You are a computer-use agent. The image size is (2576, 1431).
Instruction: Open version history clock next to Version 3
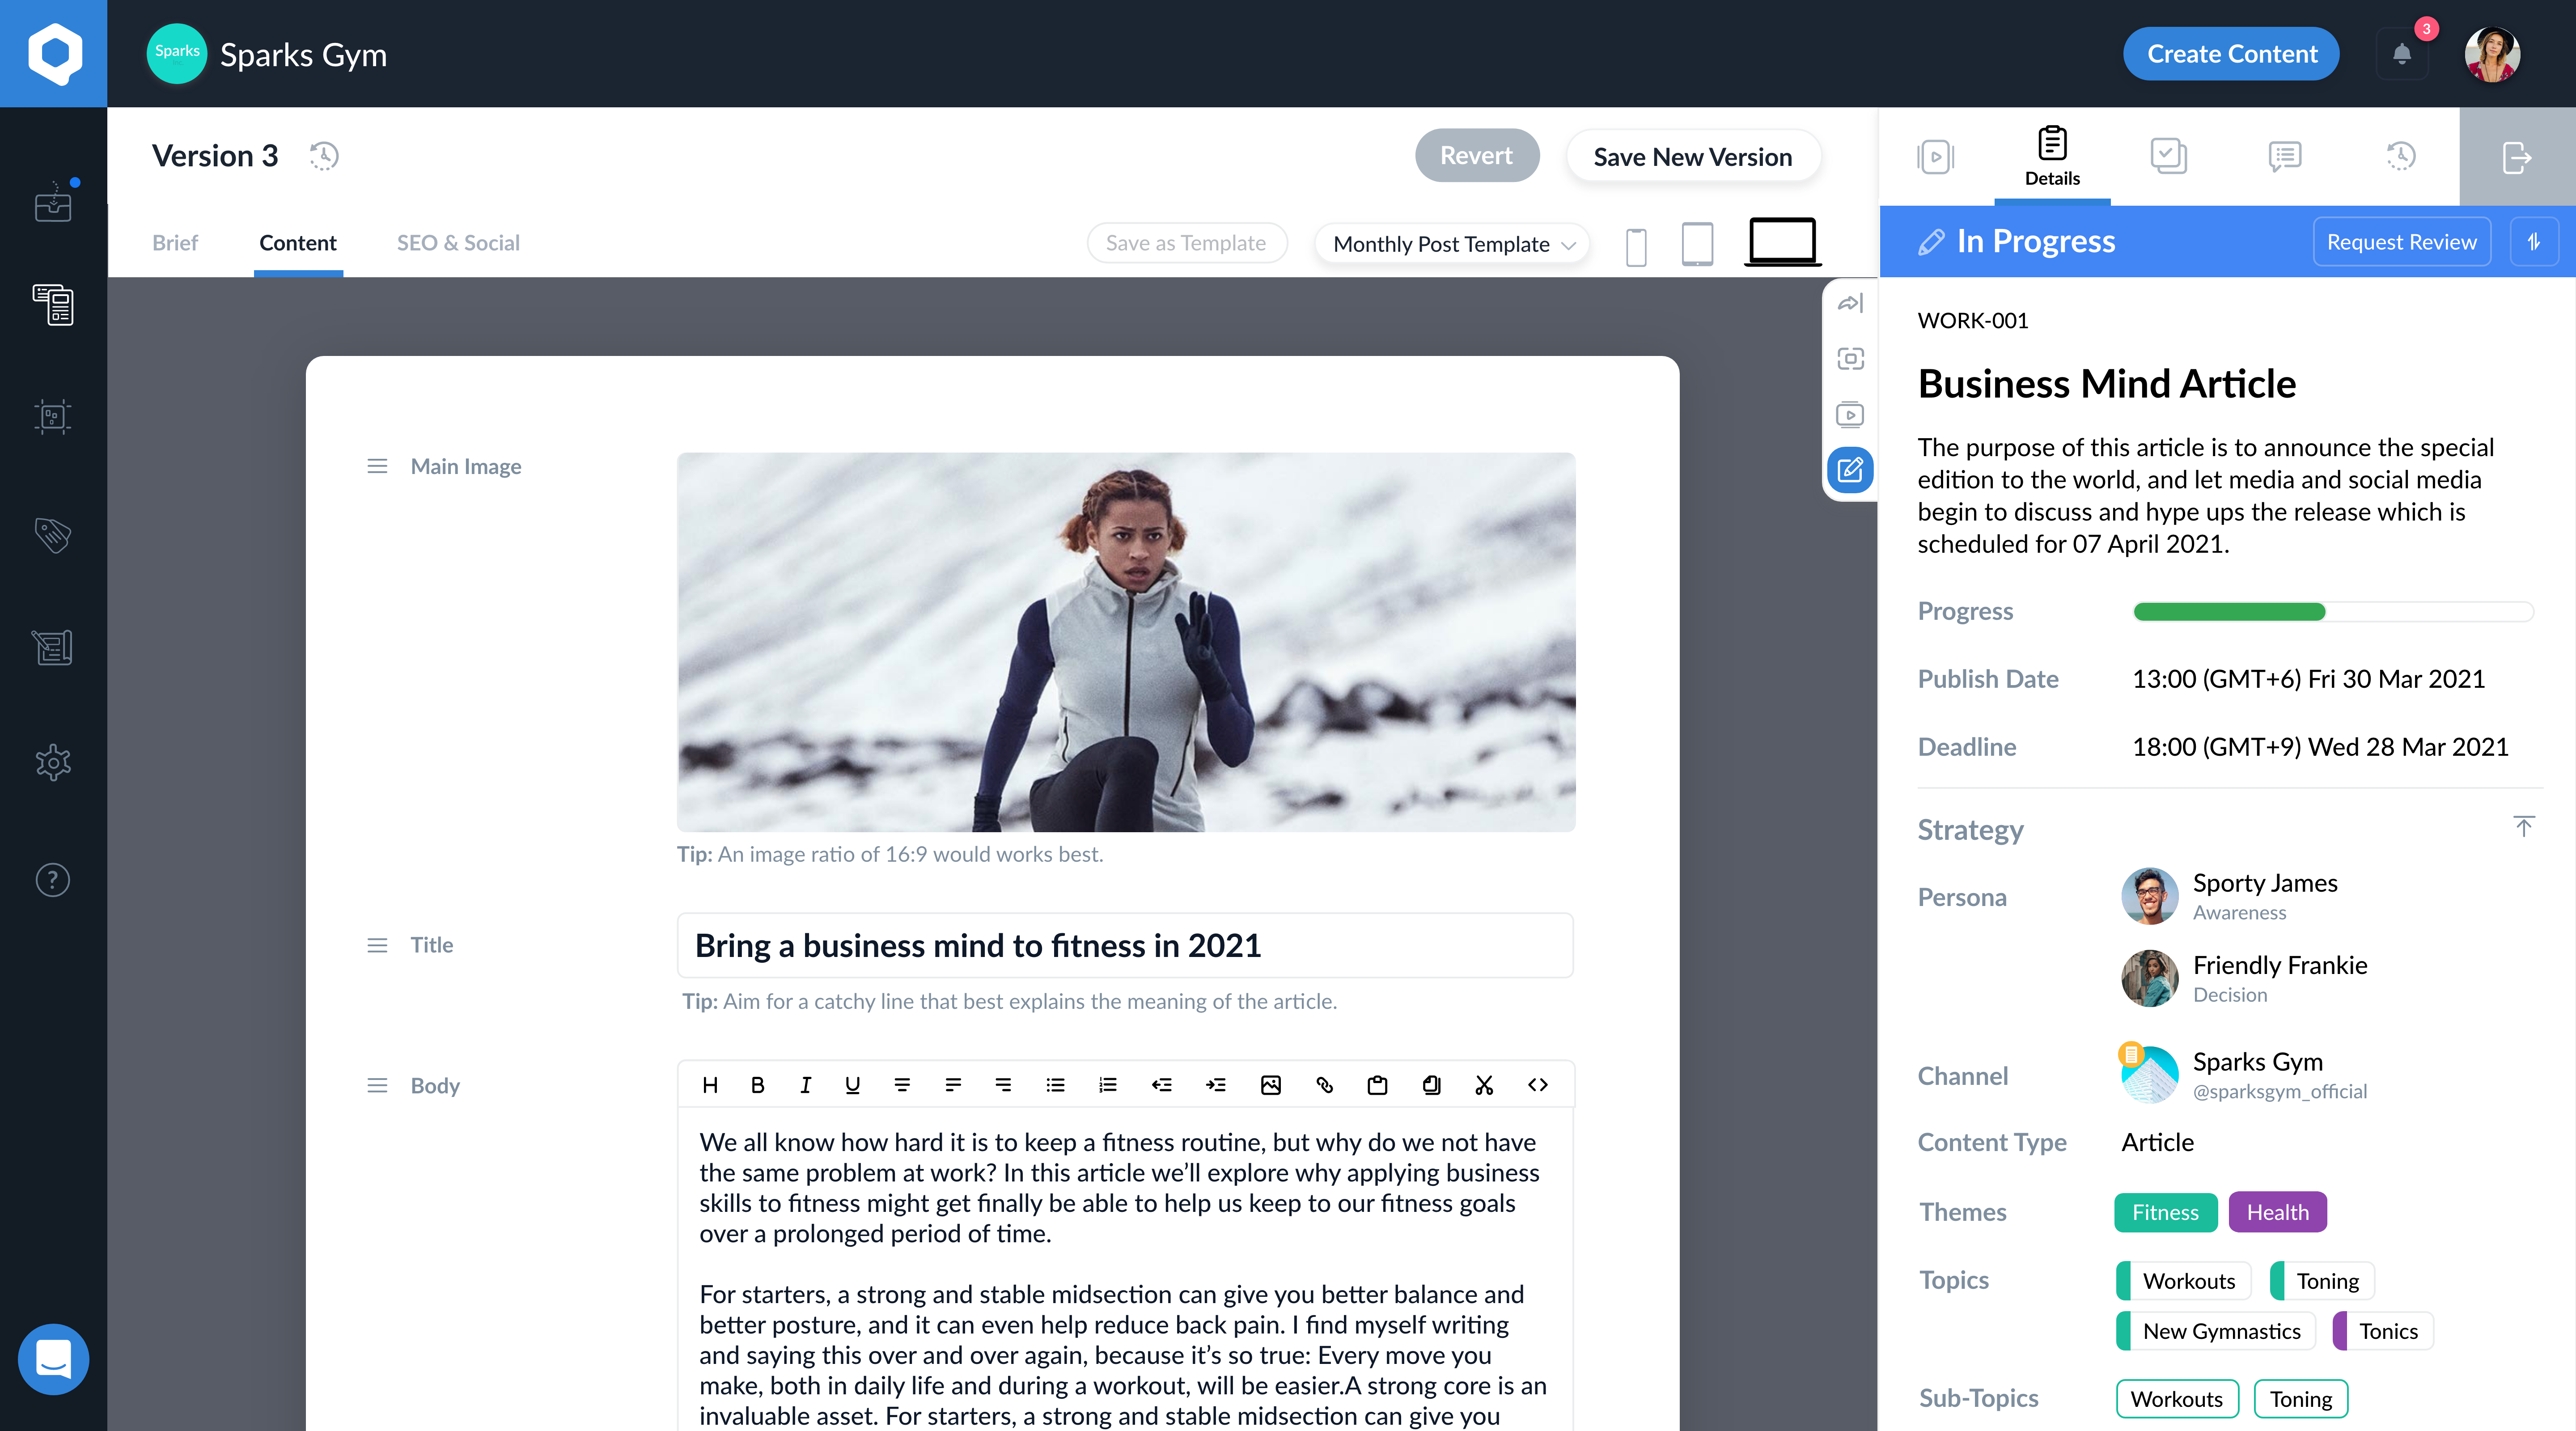click(324, 156)
